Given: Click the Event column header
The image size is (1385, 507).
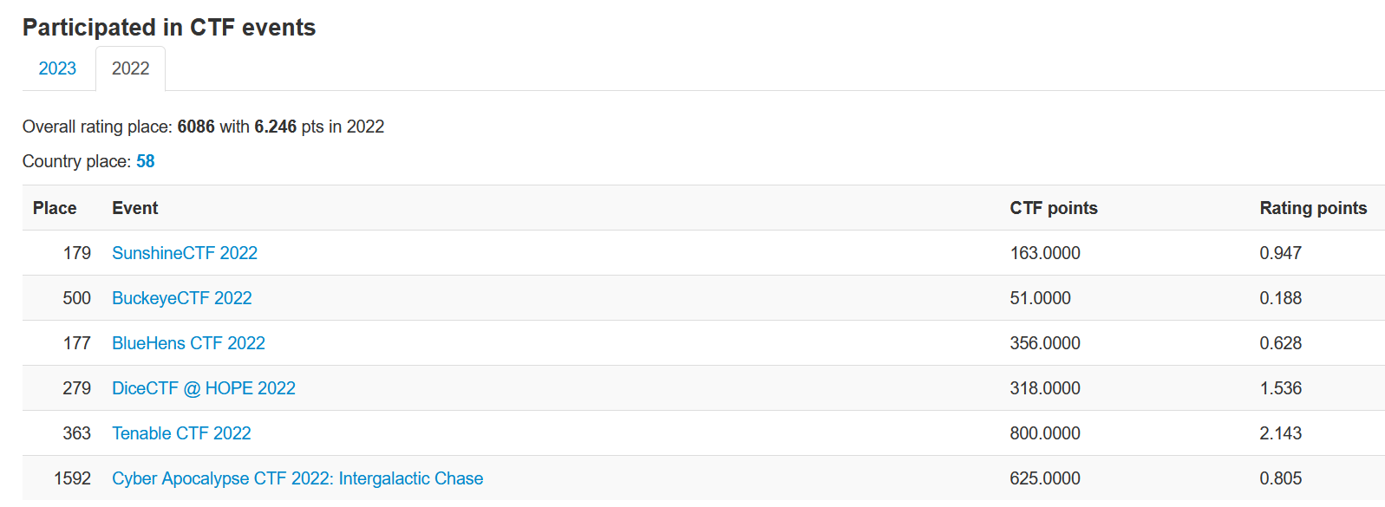Looking at the screenshot, I should click(135, 208).
